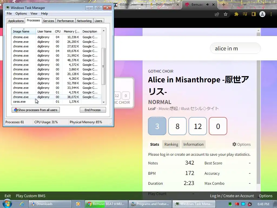Click the round dark tray icon beside clock

(250, 204)
